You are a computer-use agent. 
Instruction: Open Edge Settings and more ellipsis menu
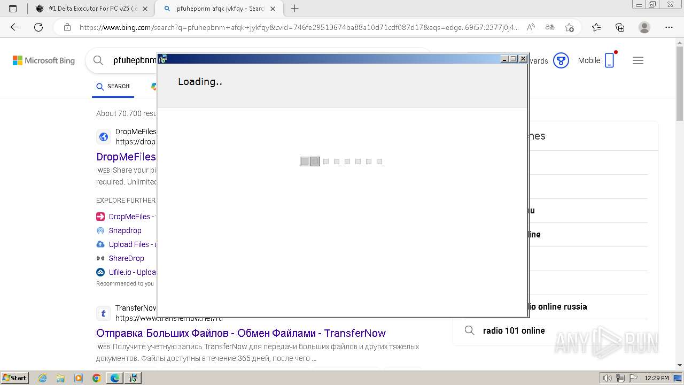pos(669,27)
